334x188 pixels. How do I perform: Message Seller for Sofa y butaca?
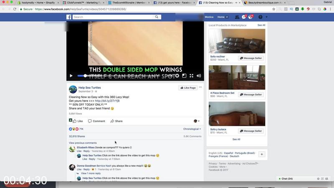251,131
